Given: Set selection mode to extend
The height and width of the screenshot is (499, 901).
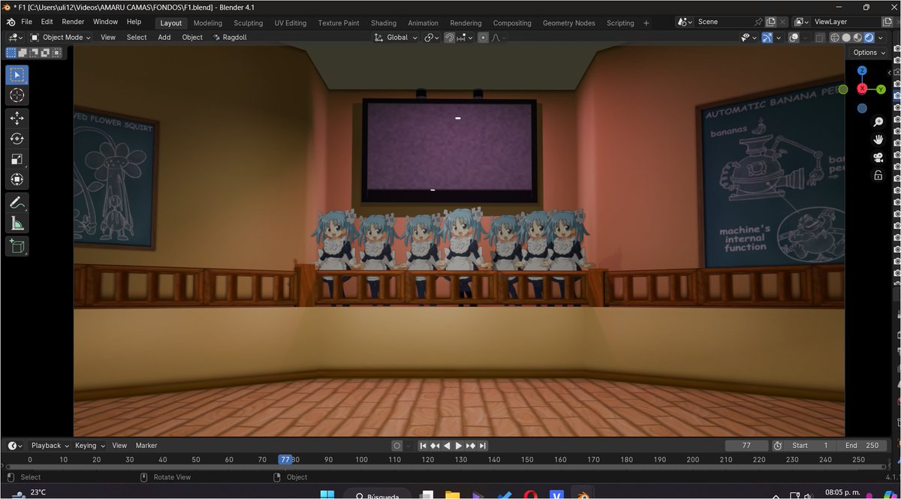Looking at the screenshot, I should click(23, 53).
